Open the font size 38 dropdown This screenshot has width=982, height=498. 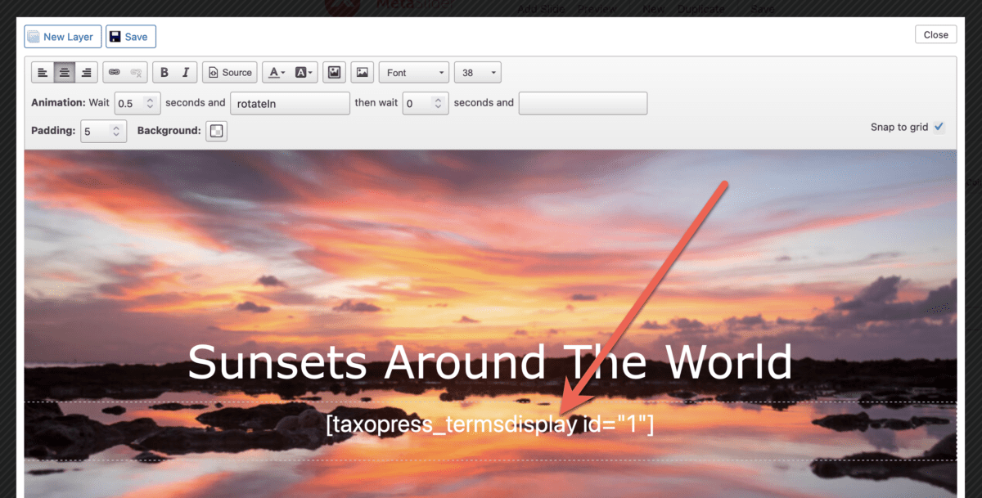point(477,72)
